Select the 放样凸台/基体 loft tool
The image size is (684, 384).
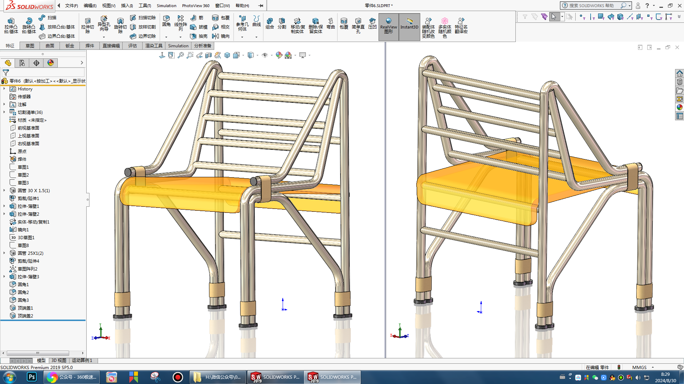coord(57,27)
